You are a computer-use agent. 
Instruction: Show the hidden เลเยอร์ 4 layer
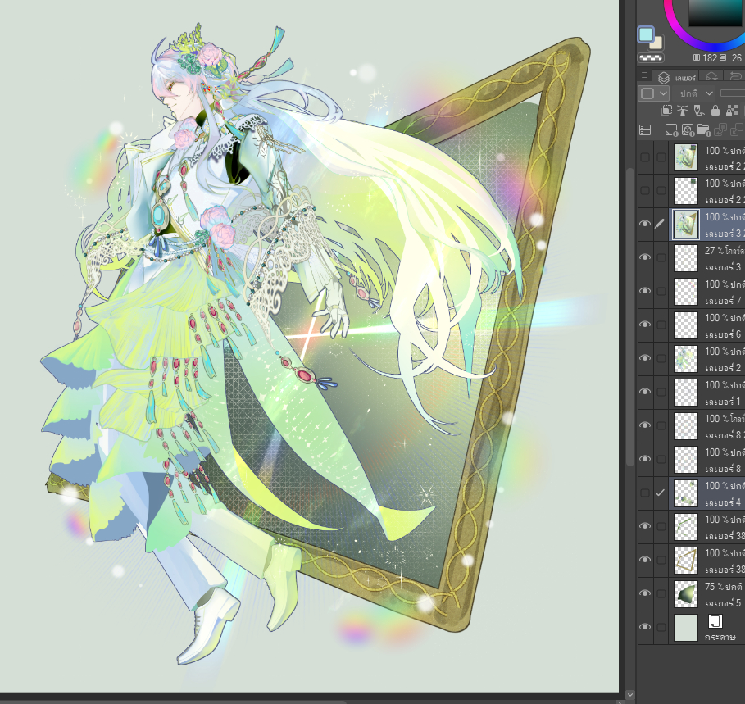click(645, 493)
